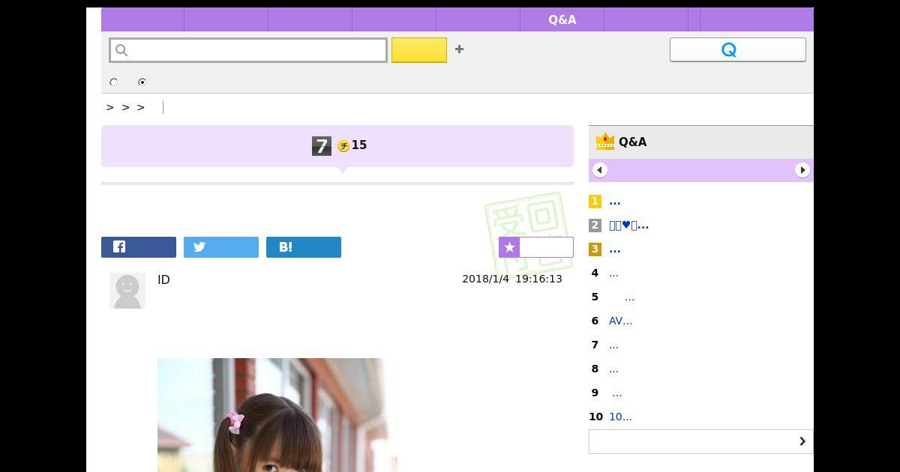Open ranking item 10 starting with 10
Viewport: 900px width, 472px height.
point(620,417)
